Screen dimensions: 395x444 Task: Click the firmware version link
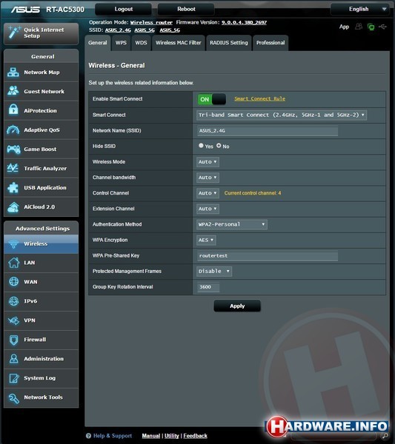[x=244, y=22]
